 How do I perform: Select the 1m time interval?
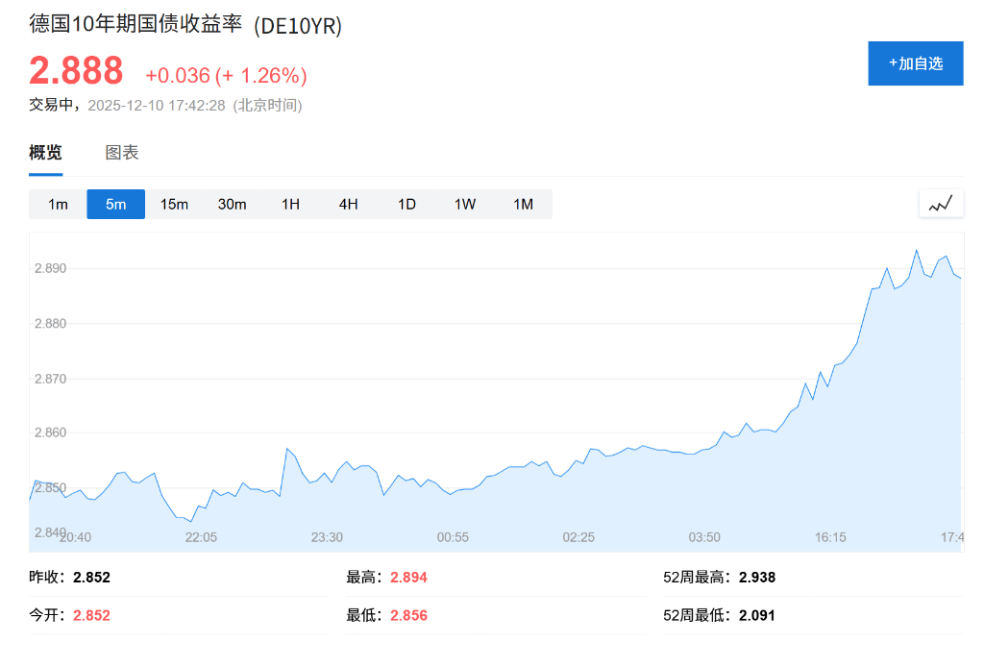pyautogui.click(x=58, y=204)
